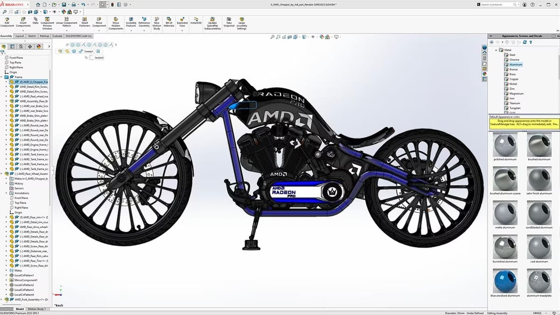Select the Chrome appearance folder
The image size is (560, 315).
(x=511, y=60)
